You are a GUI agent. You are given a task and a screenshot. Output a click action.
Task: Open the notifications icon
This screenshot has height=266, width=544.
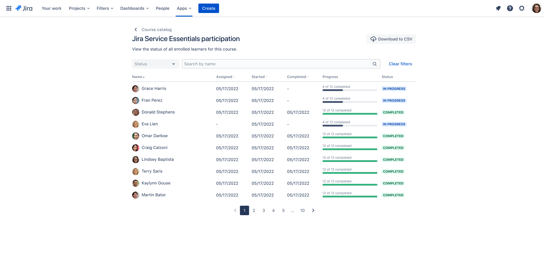click(x=498, y=8)
